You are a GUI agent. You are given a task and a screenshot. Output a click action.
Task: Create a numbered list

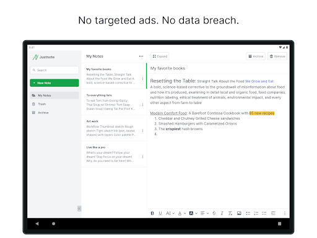coord(256,213)
